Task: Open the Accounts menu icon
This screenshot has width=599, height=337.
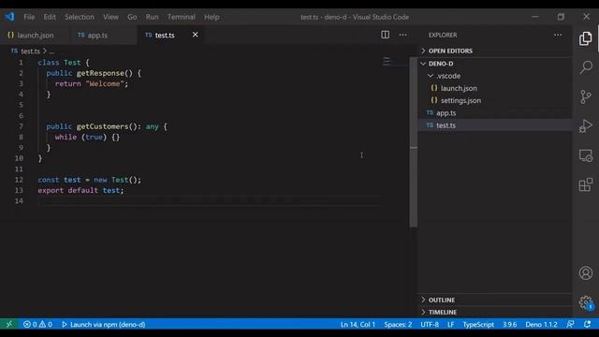Action: pos(585,272)
